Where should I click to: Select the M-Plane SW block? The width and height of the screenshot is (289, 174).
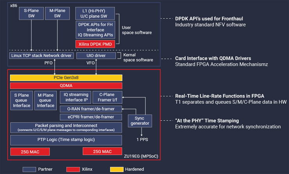click(x=57, y=13)
